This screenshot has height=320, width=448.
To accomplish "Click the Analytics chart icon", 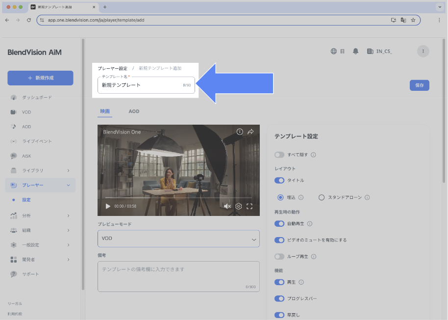I will (x=13, y=215).
